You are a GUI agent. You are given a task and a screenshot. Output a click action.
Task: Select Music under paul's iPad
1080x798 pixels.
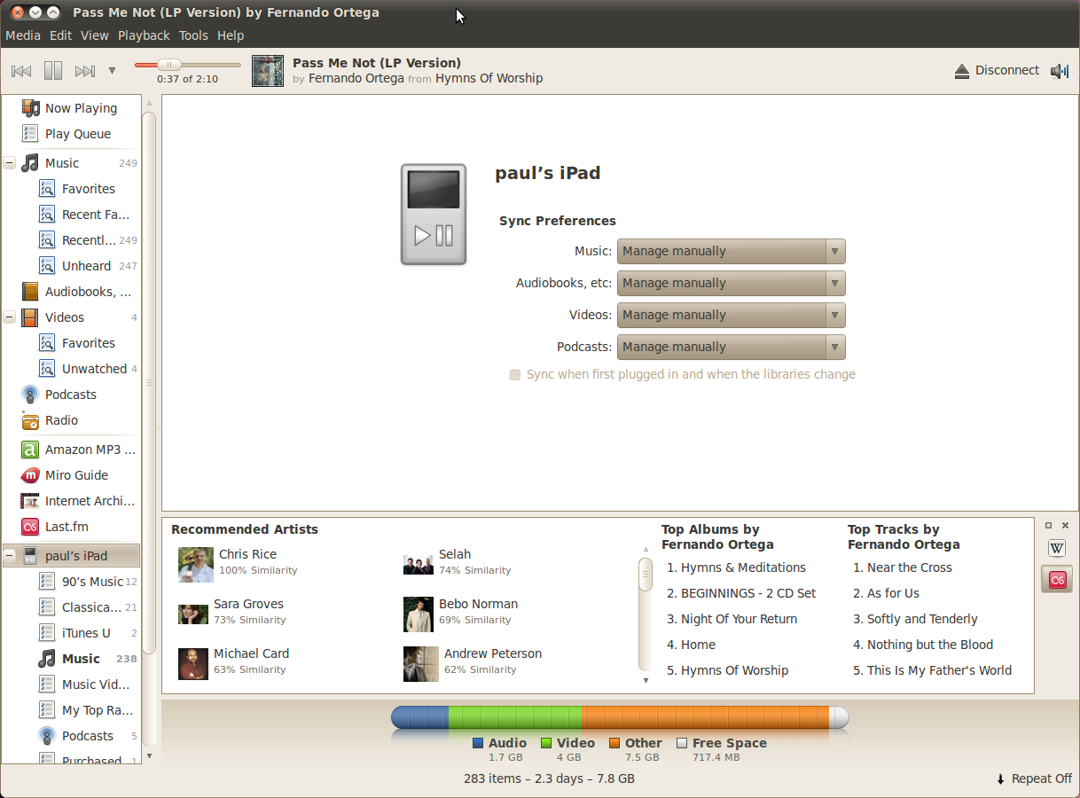(71, 659)
